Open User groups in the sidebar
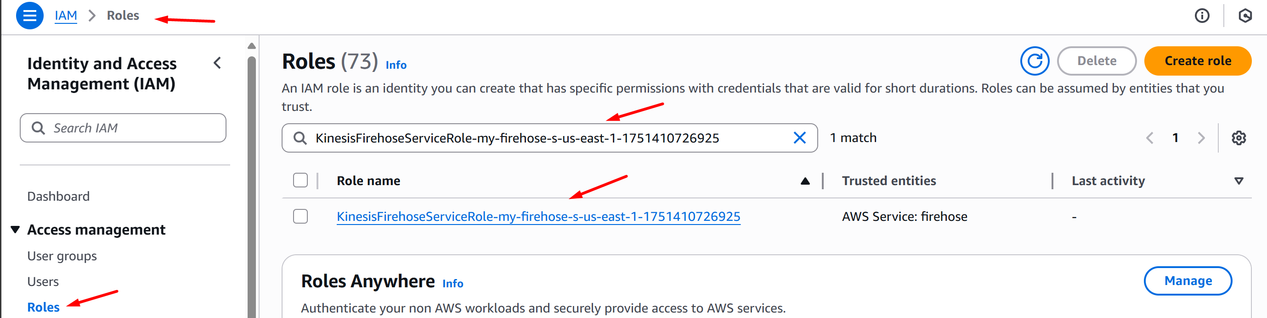Screen dimensions: 1267x318 click(x=62, y=256)
